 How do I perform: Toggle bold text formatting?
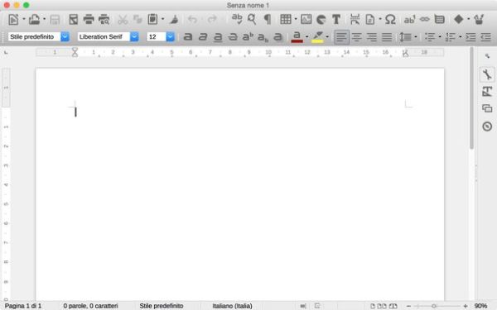[x=188, y=37]
